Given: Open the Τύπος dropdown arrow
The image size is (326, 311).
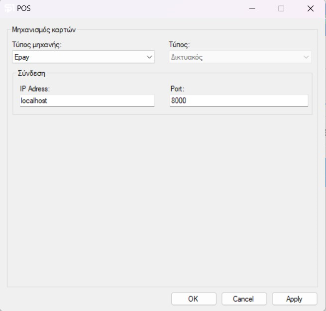Looking at the screenshot, I should point(307,57).
